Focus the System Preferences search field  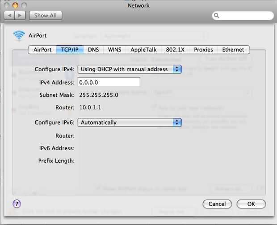coord(243,16)
